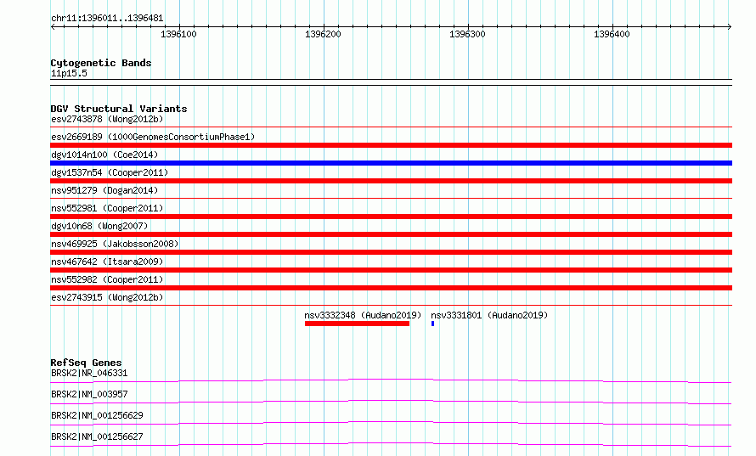Select the BRSK2|NM_003957 transcript label
This screenshot has width=756, height=456.
click(89, 394)
